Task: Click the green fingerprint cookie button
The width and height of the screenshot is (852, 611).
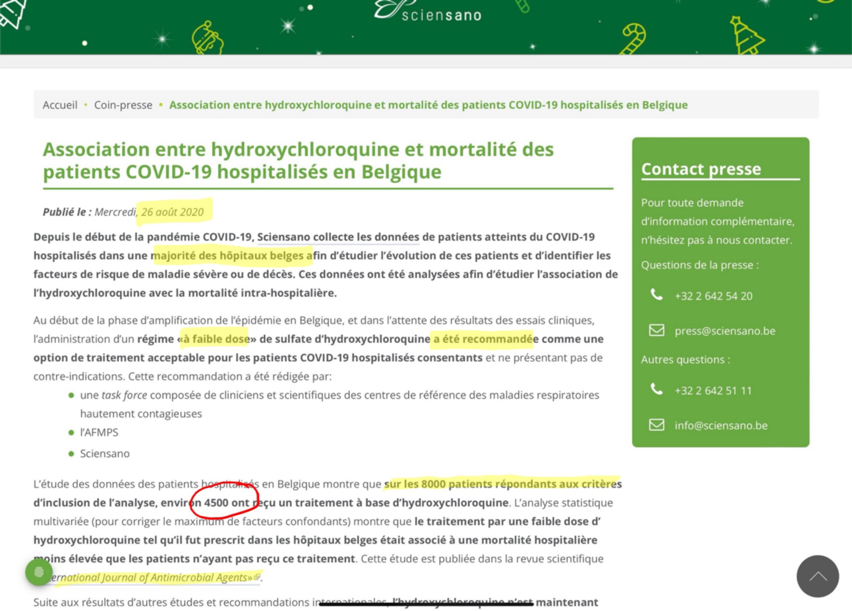Action: (39, 572)
